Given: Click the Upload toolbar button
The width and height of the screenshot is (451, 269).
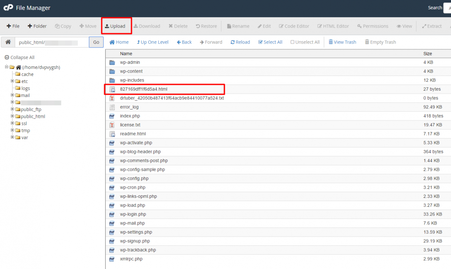Looking at the screenshot, I should 115,26.
